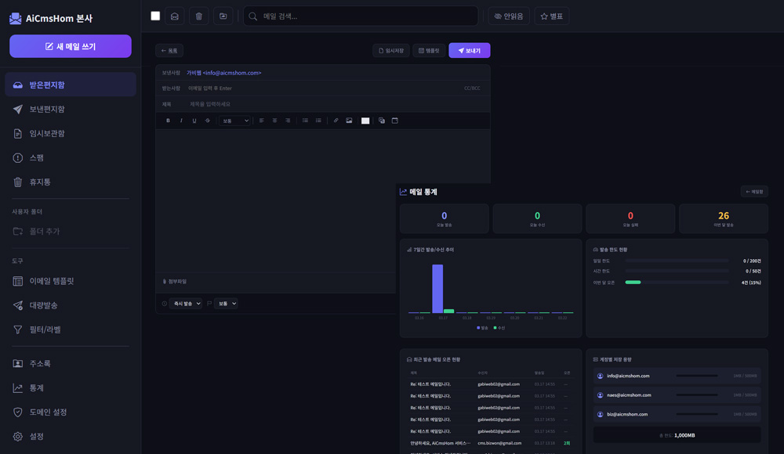Click the trash icon in the top toolbar
The height and width of the screenshot is (454, 784).
(x=199, y=16)
